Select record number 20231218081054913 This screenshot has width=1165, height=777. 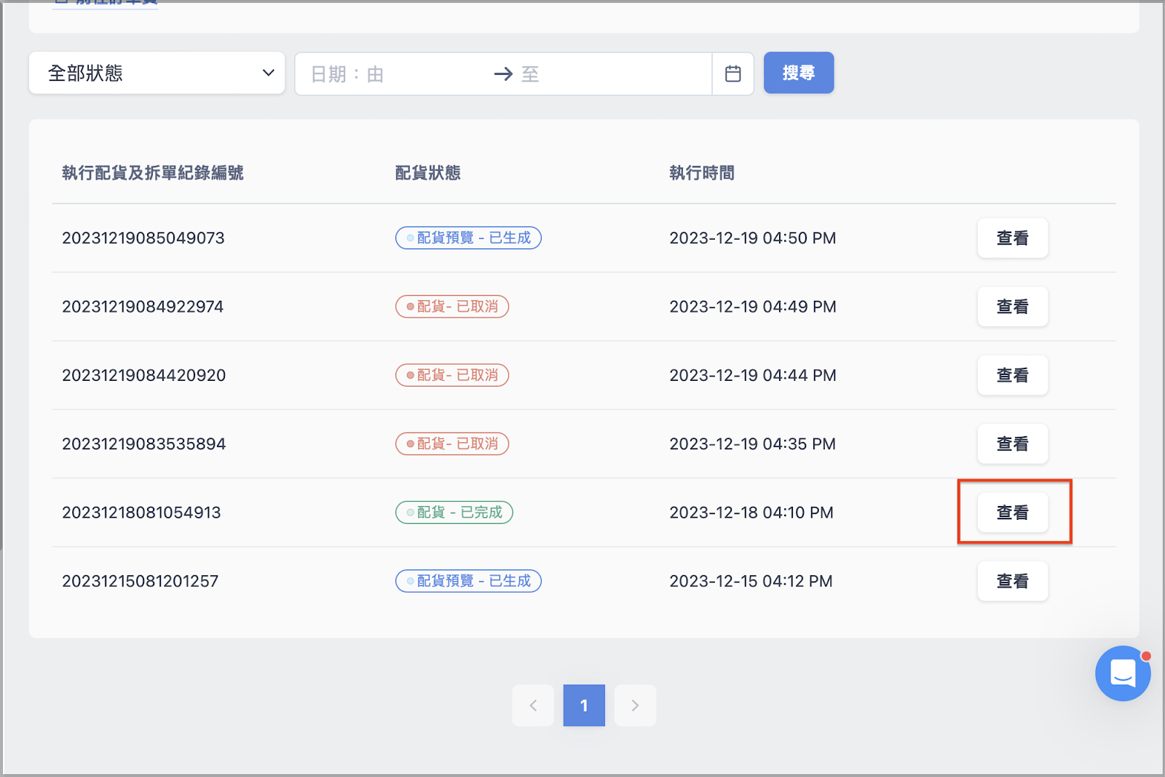coord(141,513)
